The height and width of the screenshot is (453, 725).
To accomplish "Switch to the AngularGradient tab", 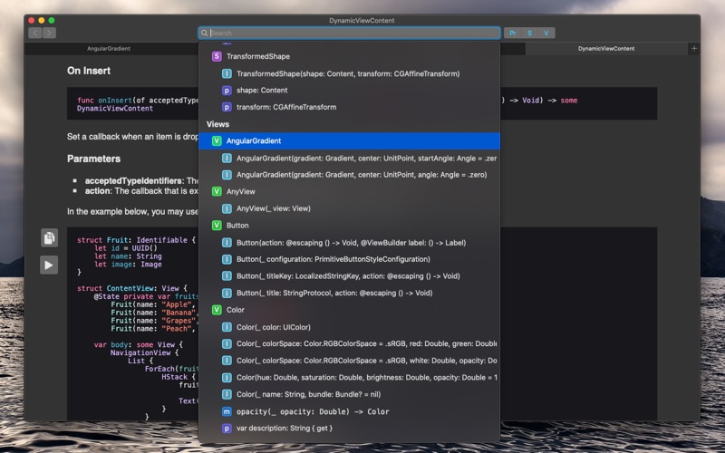I will tap(109, 48).
